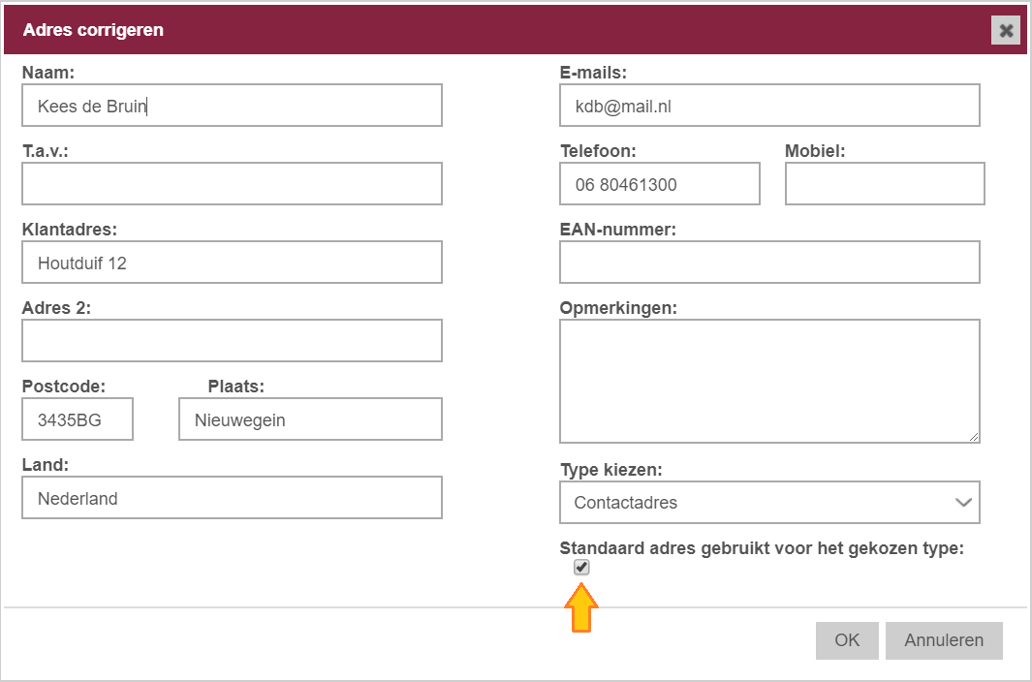Click the 'Land:' label
This screenshot has width=1032, height=682.
click(46, 464)
